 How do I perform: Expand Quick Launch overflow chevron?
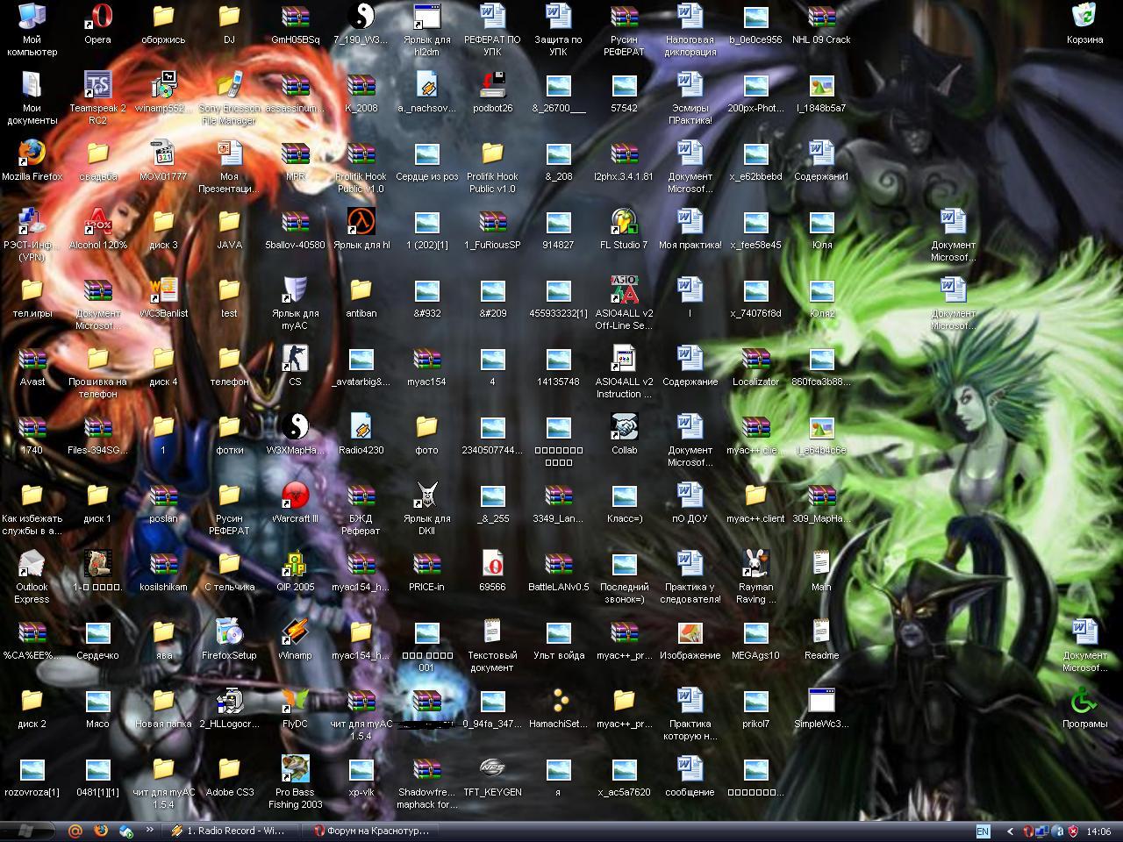pos(149,830)
